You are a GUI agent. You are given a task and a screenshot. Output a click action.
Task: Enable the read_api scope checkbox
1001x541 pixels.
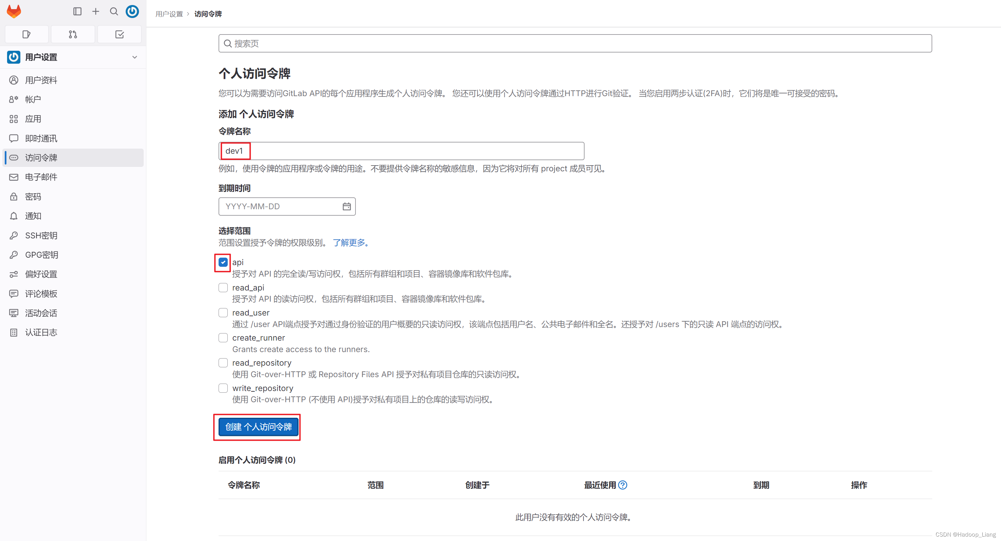[x=223, y=287]
